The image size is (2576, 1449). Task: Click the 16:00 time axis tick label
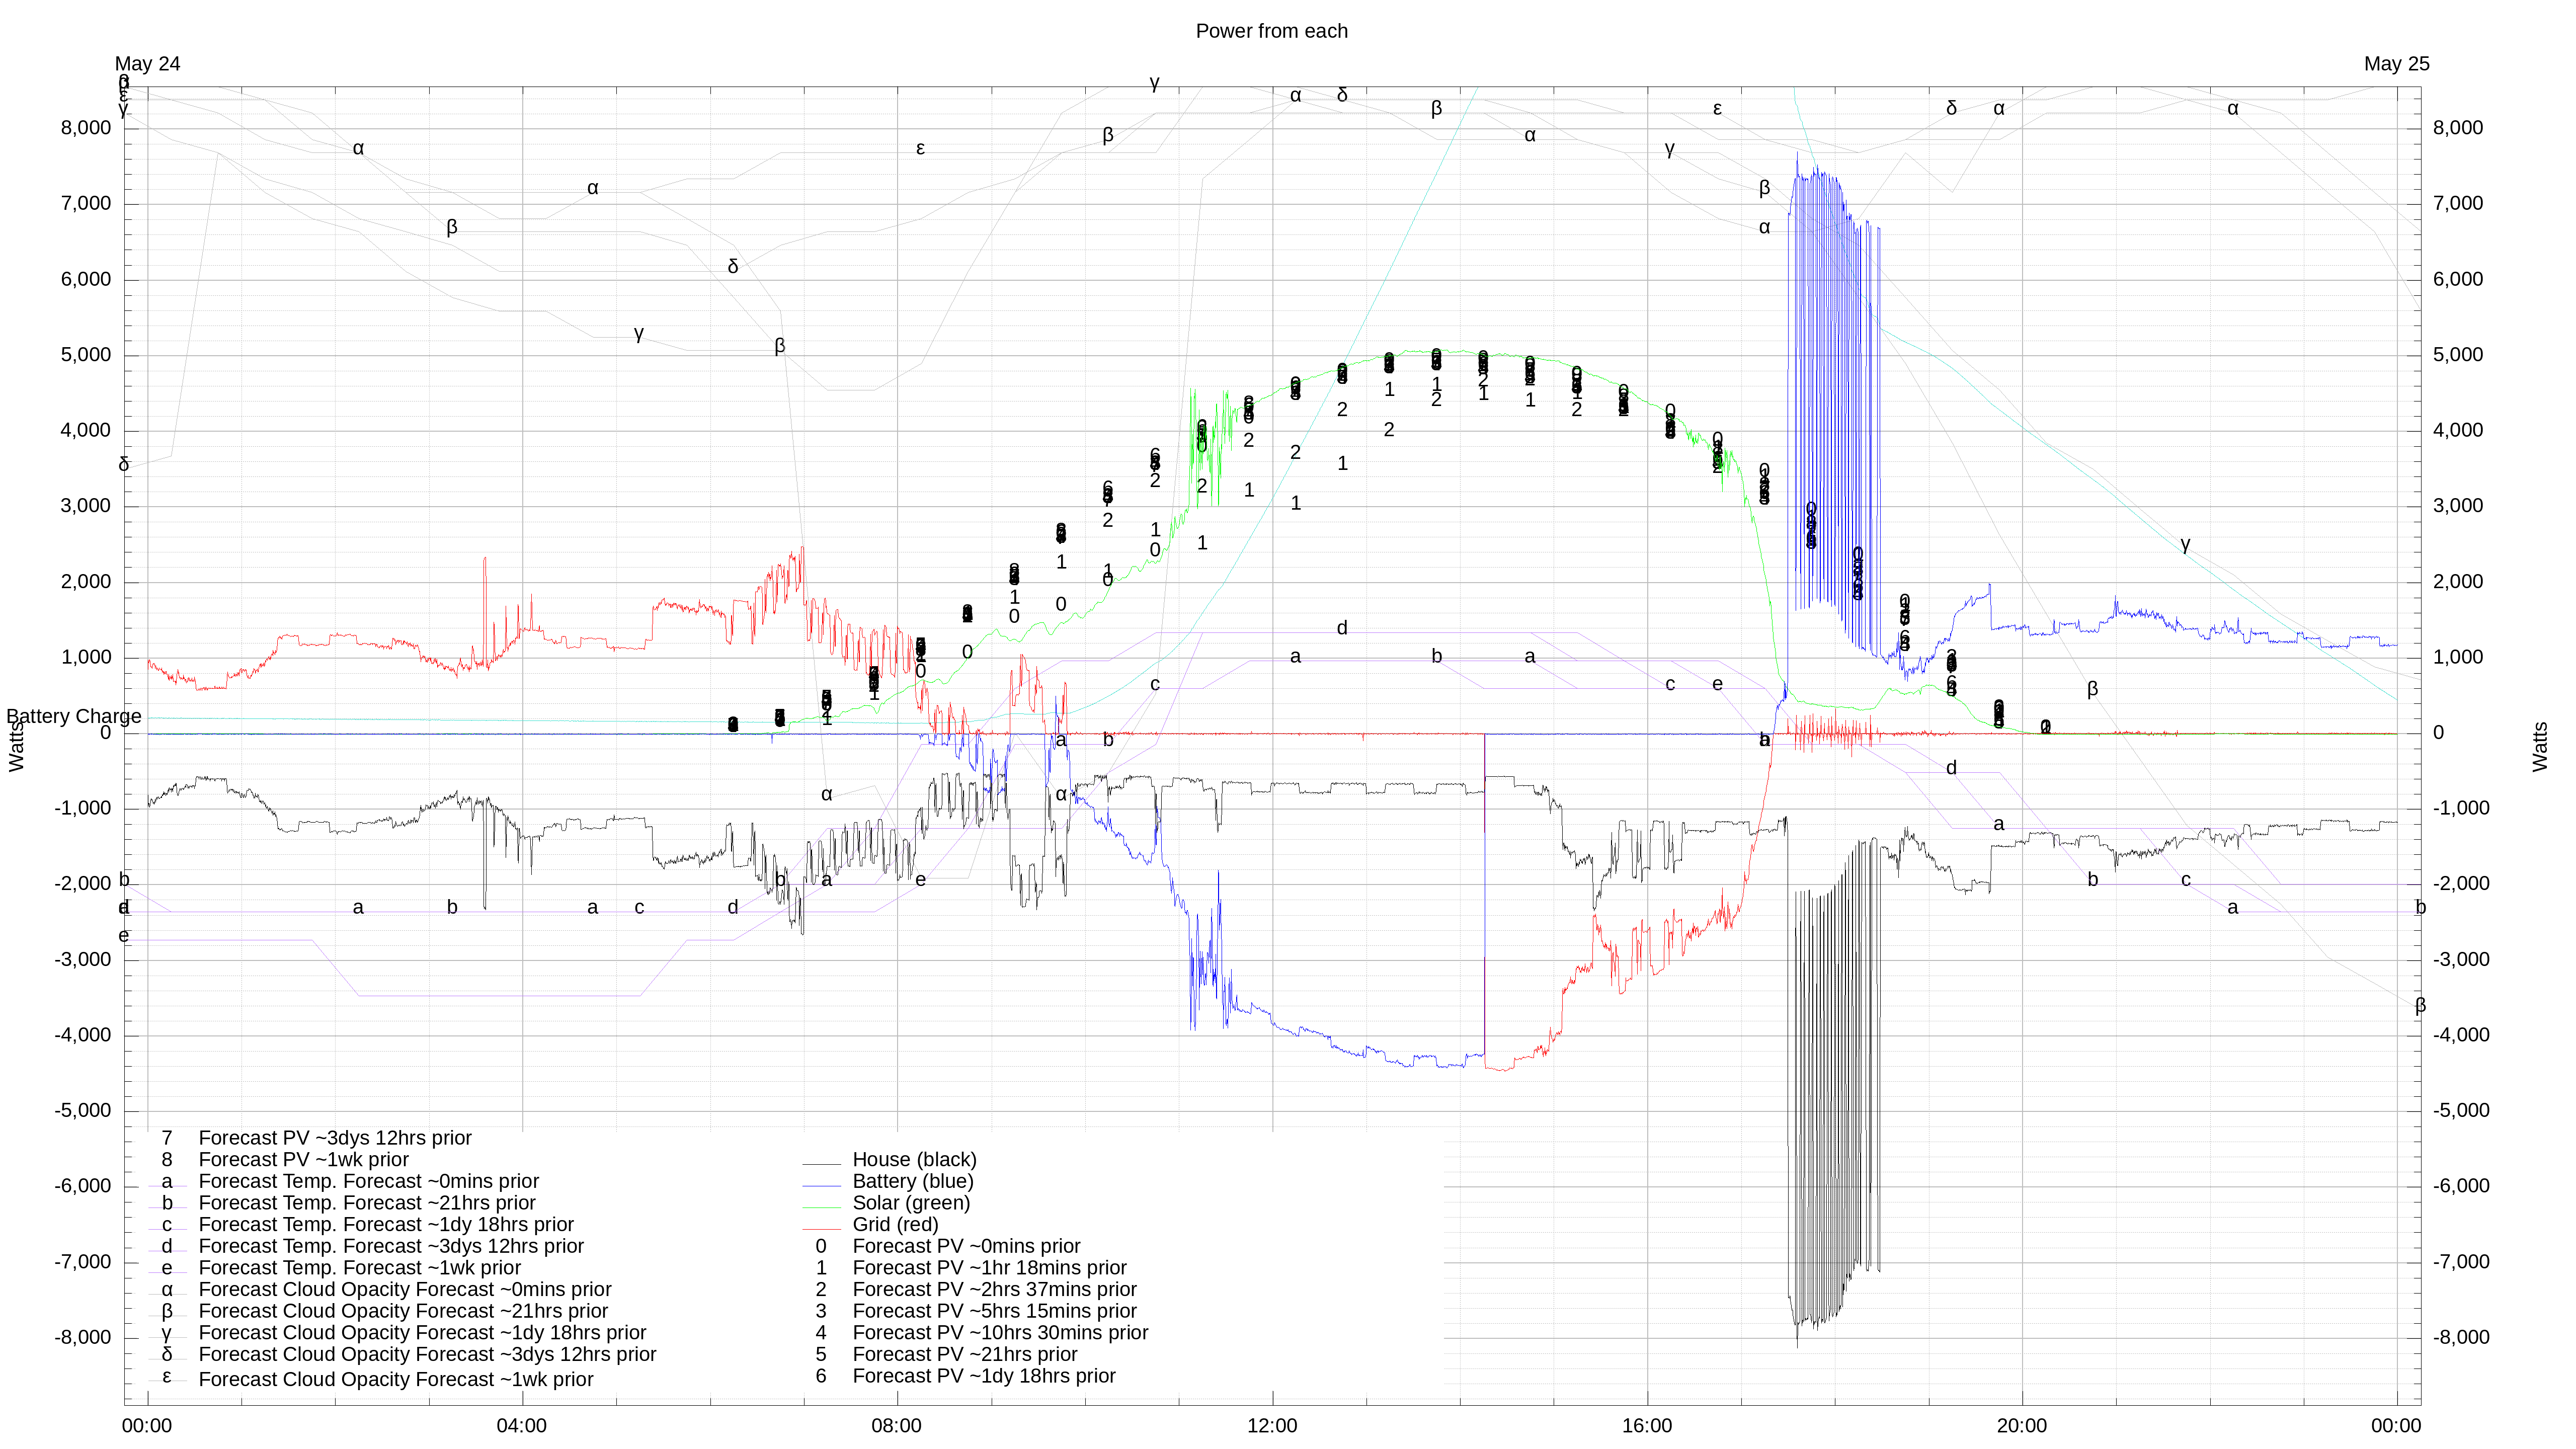coord(1647,1426)
